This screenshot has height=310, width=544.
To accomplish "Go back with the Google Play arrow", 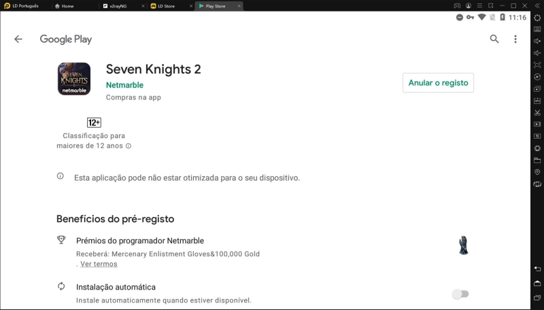I will coord(18,39).
